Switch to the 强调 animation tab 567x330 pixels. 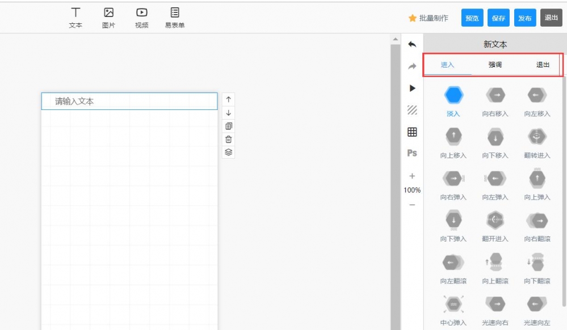tap(495, 65)
